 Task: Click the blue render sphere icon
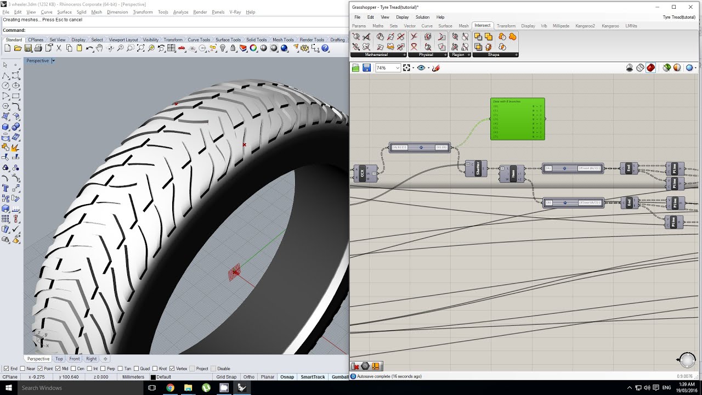284,48
